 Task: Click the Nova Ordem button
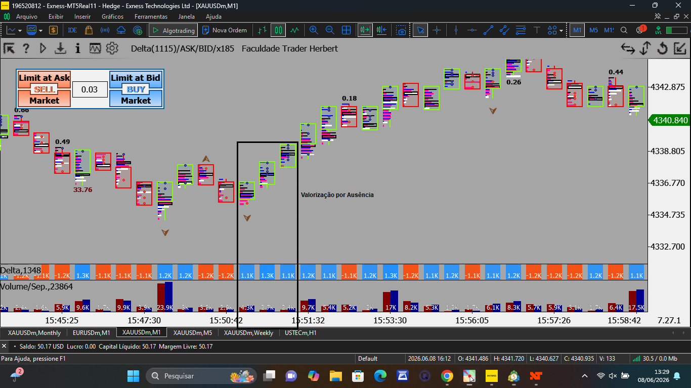tap(225, 30)
